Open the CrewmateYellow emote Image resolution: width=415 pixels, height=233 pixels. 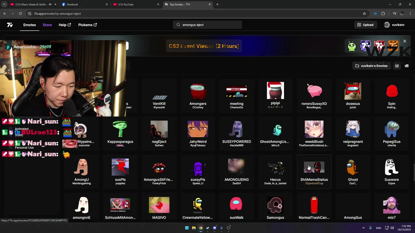coord(198,208)
